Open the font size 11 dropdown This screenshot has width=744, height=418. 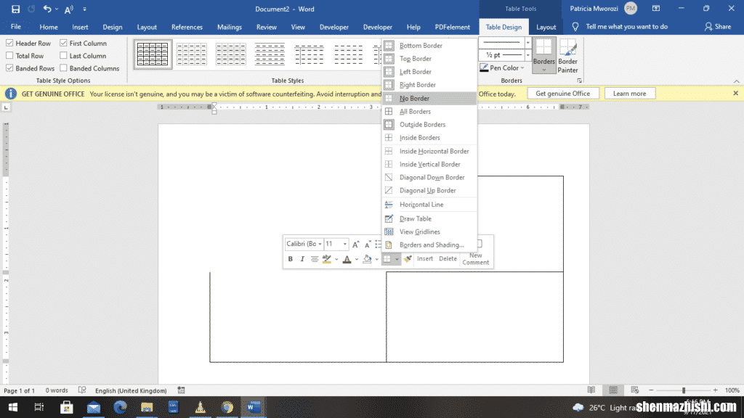[345, 244]
